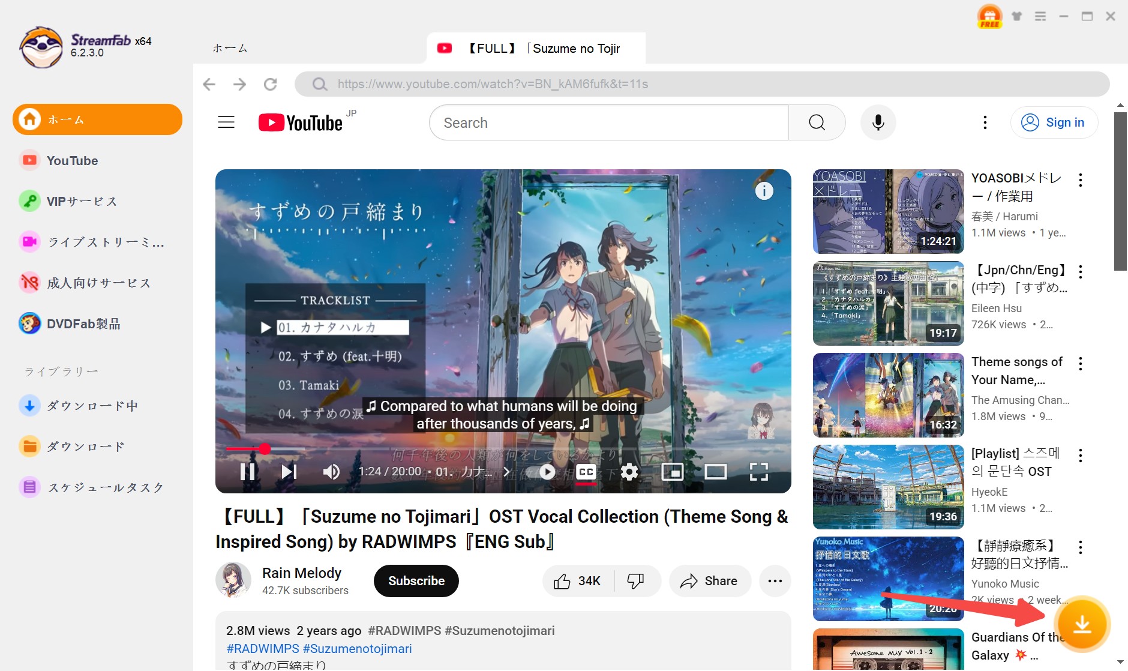Open the 19:17 Suzume theme thumbnail
The image size is (1128, 671).
pyautogui.click(x=889, y=303)
